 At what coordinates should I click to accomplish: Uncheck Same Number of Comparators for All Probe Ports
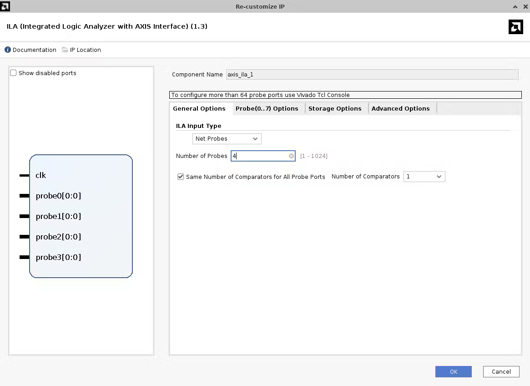(x=181, y=177)
